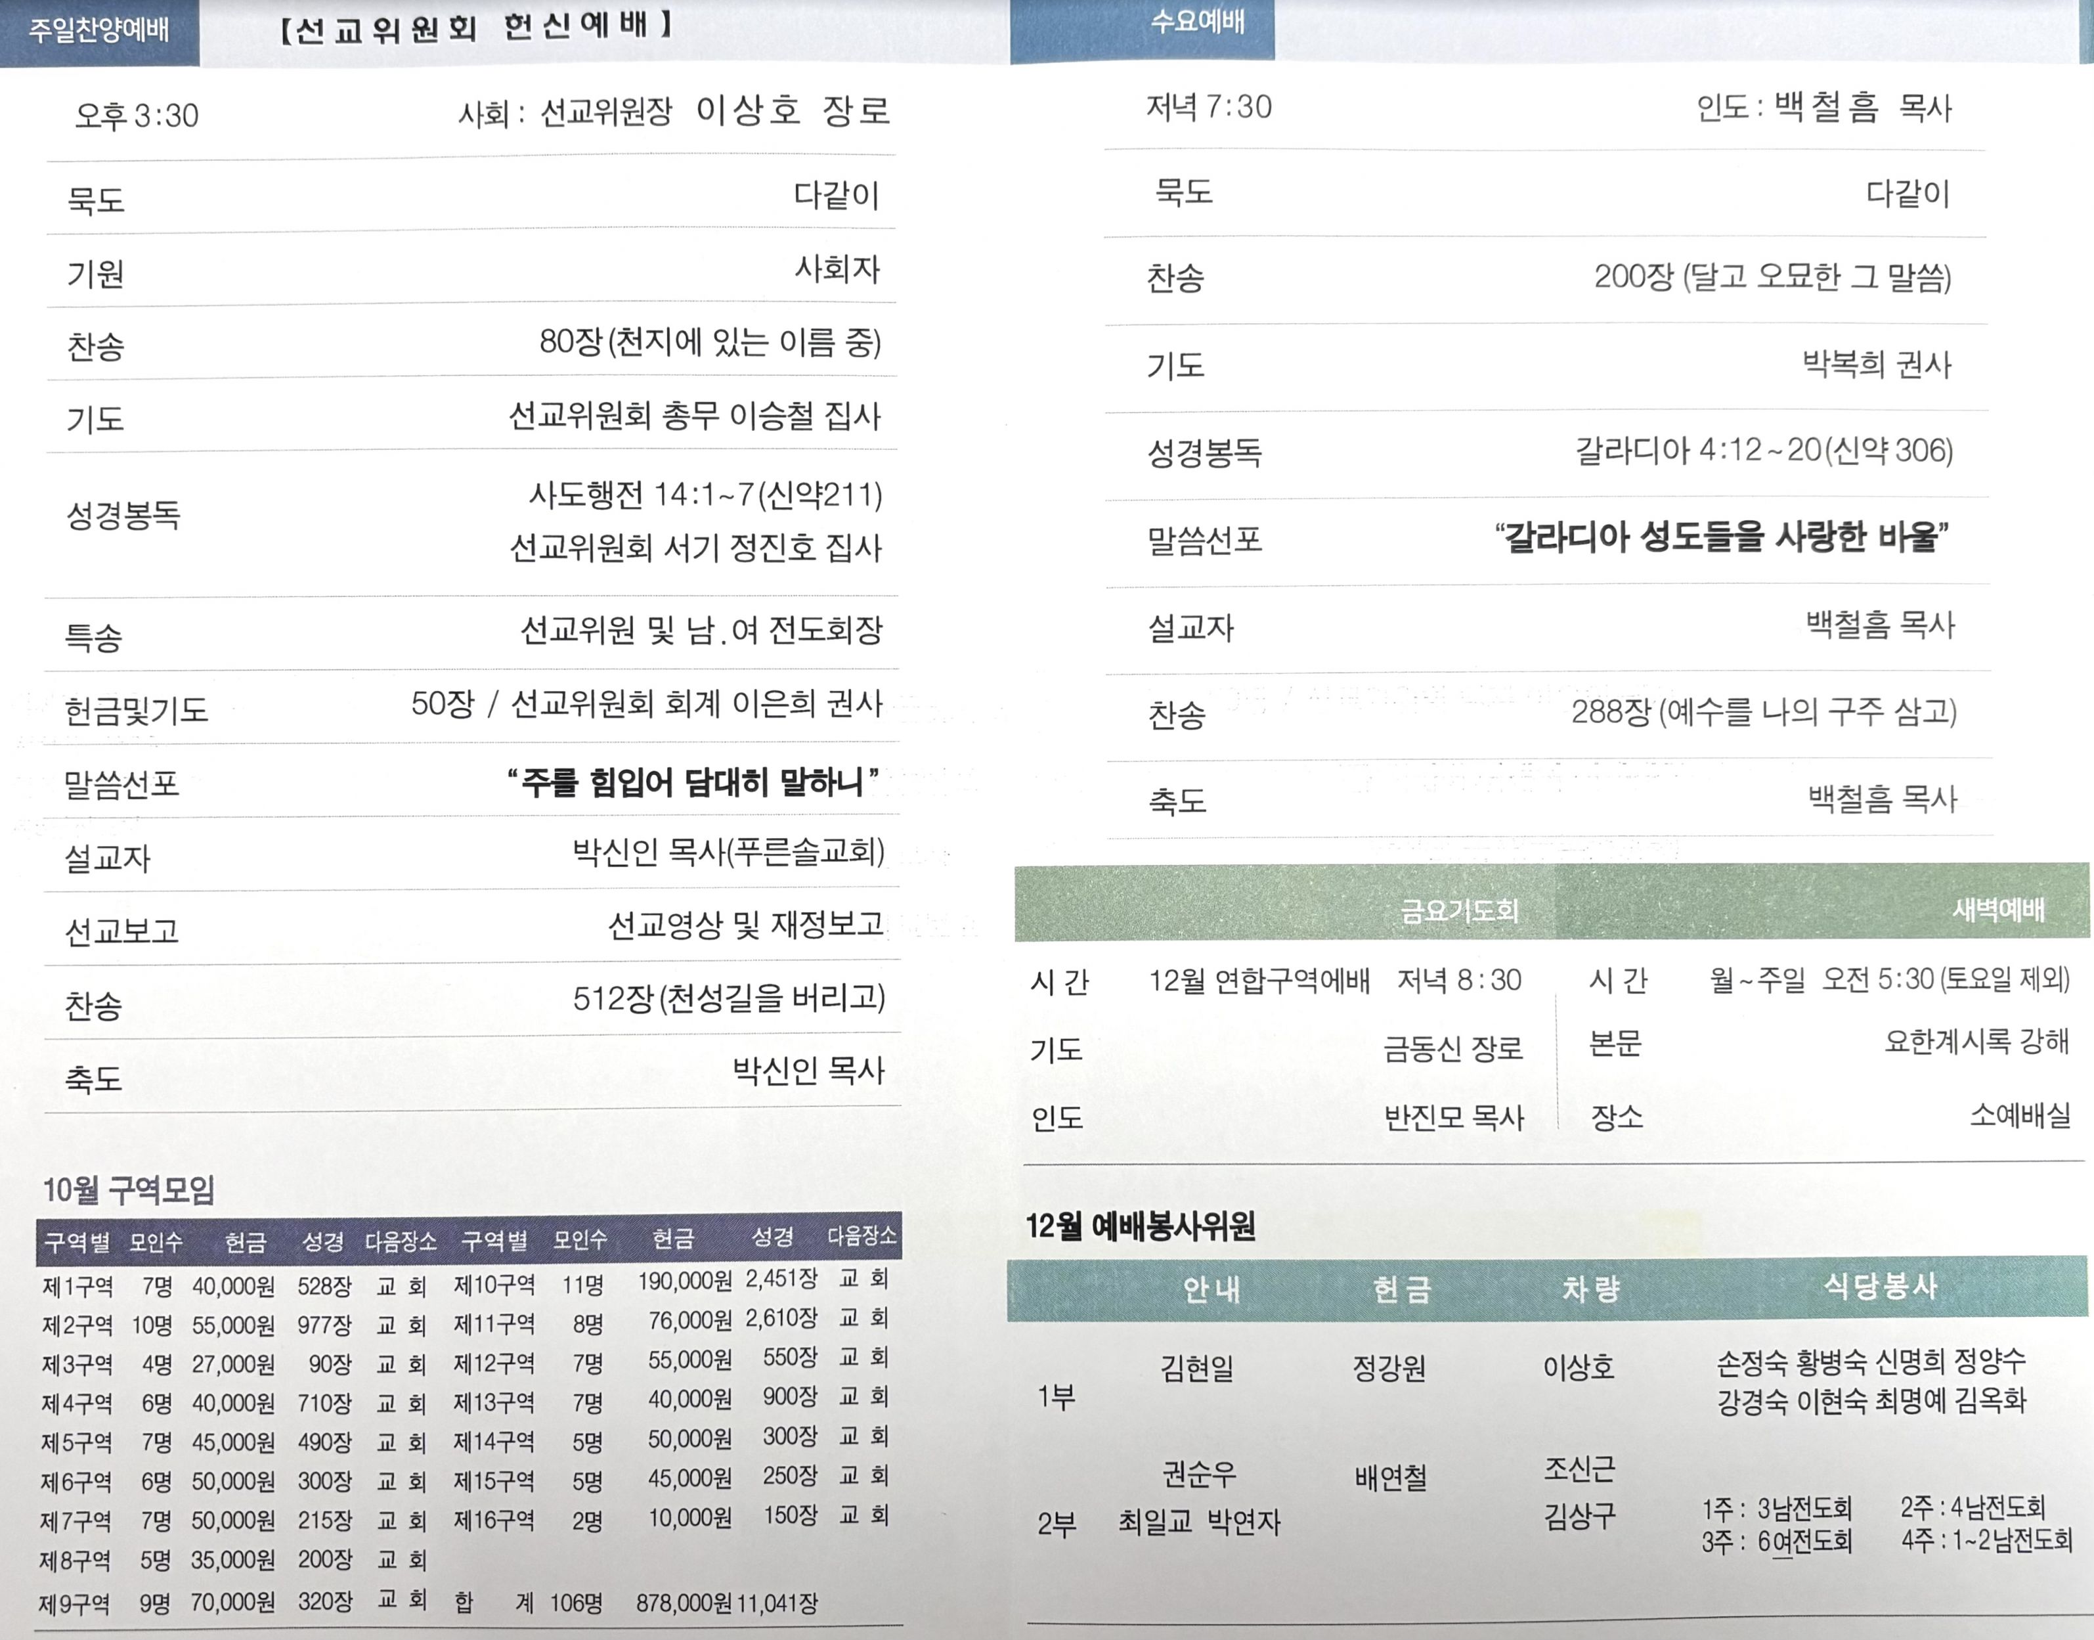Select the 제16구역 table row label
The width and height of the screenshot is (2094, 1640).
pos(494,1520)
